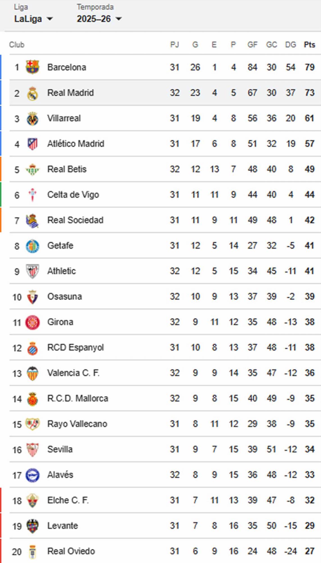Click the Real Madrid crest icon
Screen dimensions: 321x563
pyautogui.click(x=32, y=93)
